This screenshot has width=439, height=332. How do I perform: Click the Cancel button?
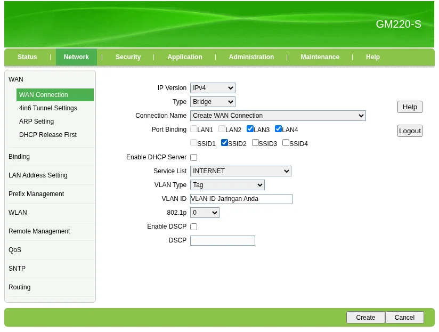pos(404,318)
